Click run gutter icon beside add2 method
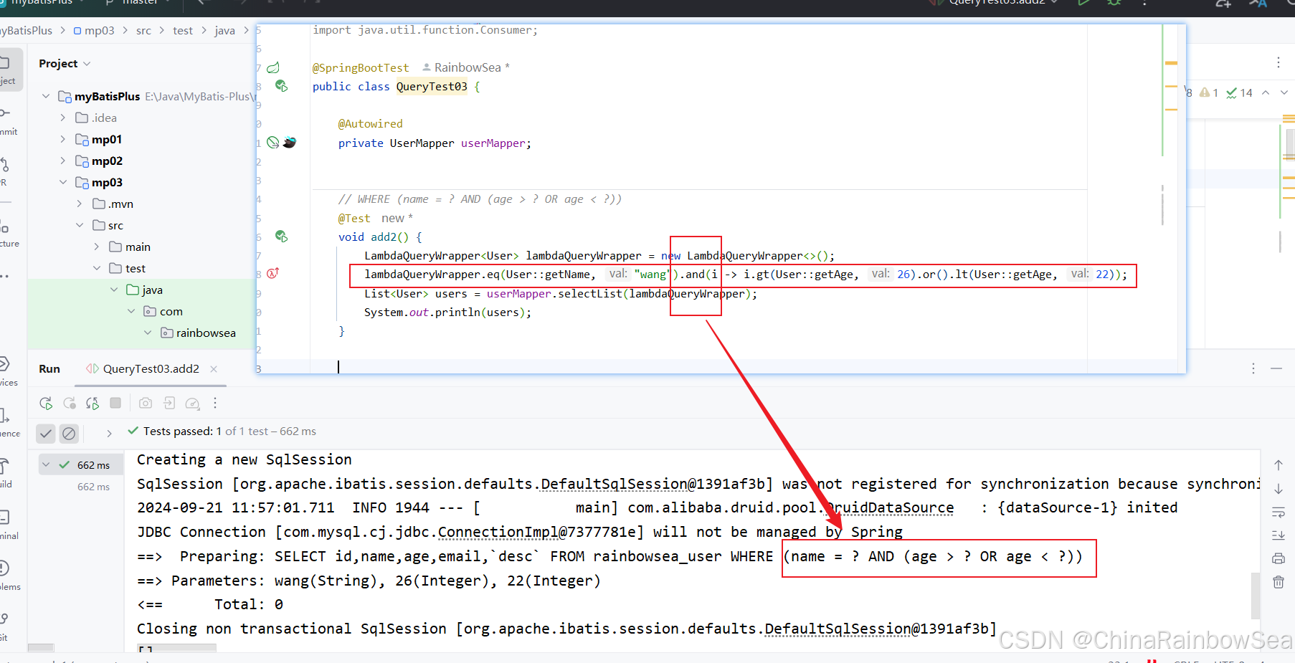1295x663 pixels. click(x=282, y=237)
